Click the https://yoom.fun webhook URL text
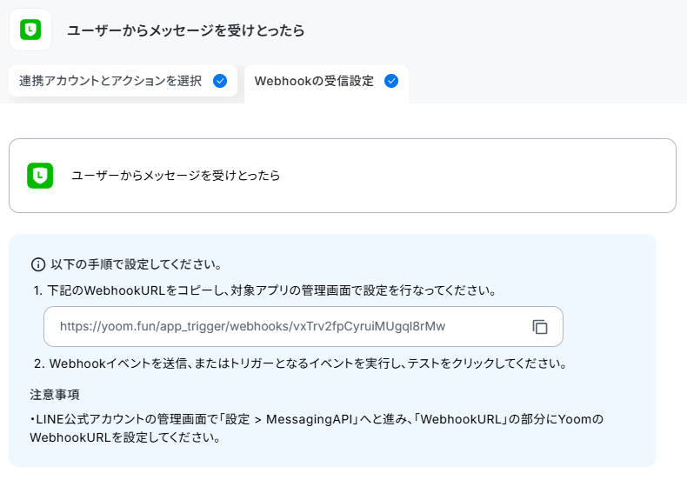This screenshot has height=480, width=687. pyautogui.click(x=253, y=326)
